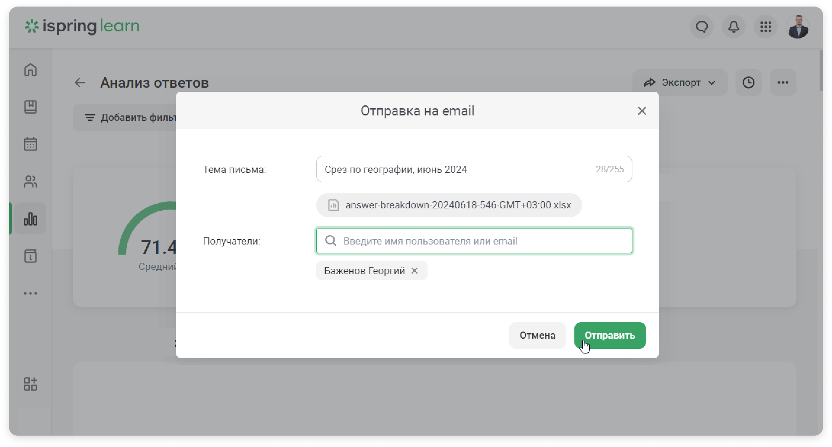Click the xlsx file icon in attachment
The width and height of the screenshot is (832, 447).
coord(333,205)
